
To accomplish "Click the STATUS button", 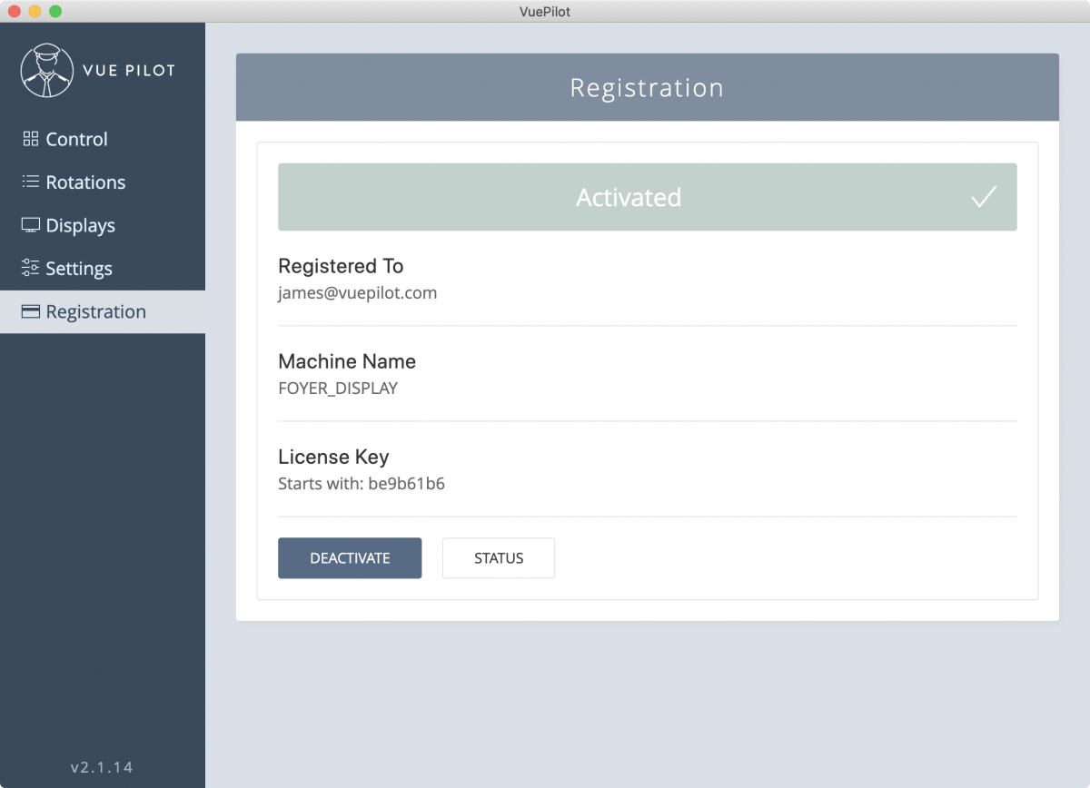I will pos(498,557).
